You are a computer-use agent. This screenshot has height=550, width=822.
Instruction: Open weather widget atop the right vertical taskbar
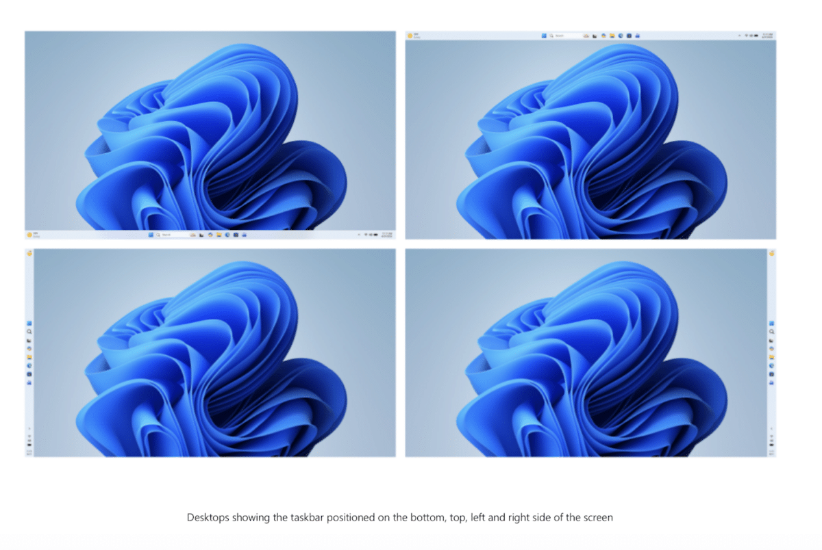tap(771, 253)
